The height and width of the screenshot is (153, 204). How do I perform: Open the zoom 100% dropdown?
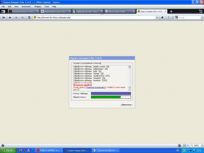tap(202, 146)
